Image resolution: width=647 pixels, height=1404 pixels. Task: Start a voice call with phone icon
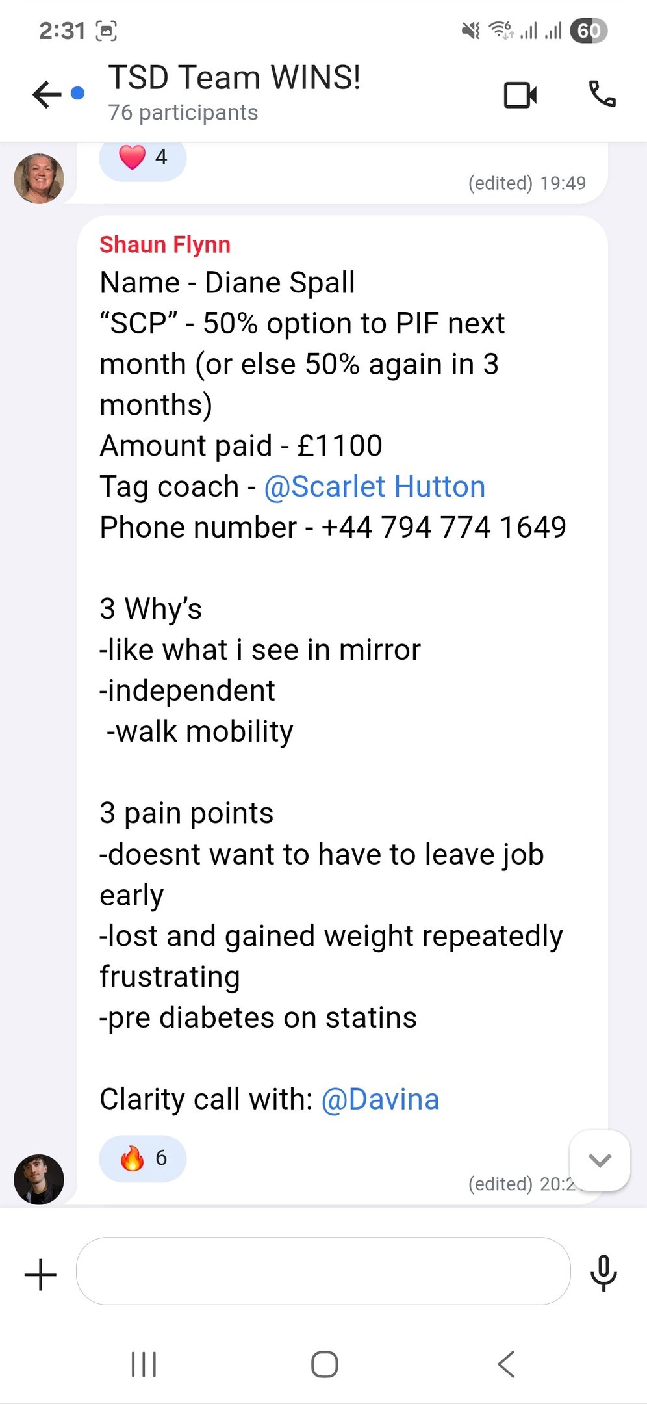(x=602, y=94)
